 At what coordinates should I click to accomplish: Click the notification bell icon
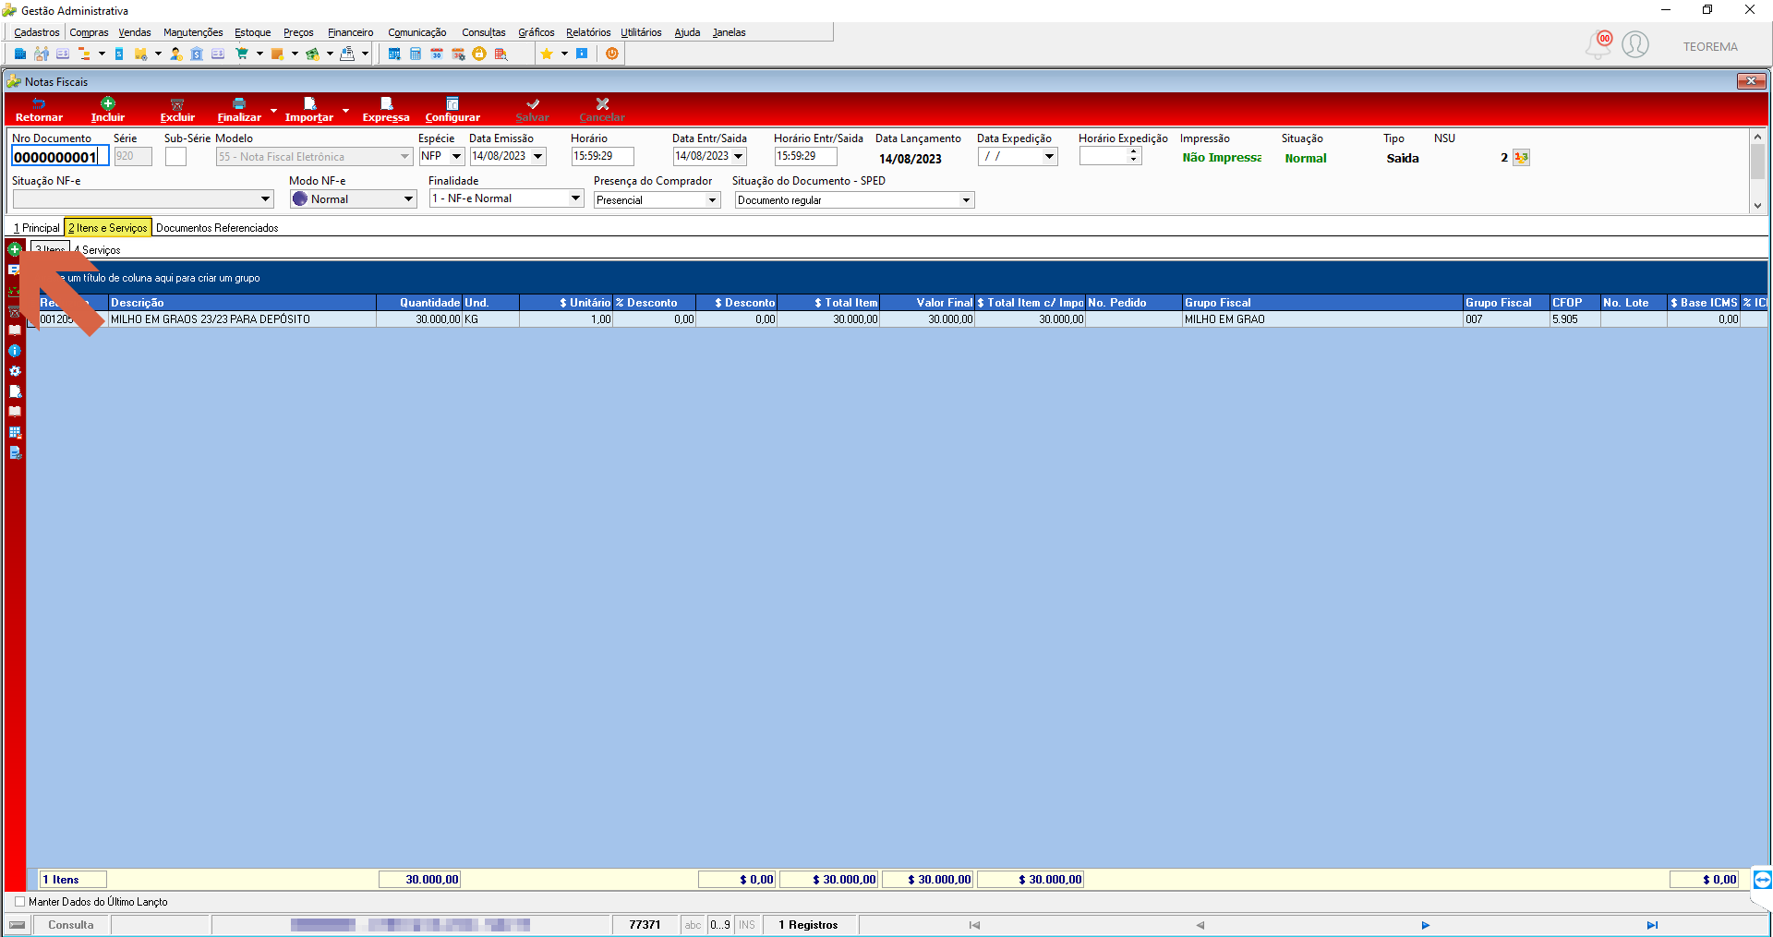pyautogui.click(x=1598, y=44)
